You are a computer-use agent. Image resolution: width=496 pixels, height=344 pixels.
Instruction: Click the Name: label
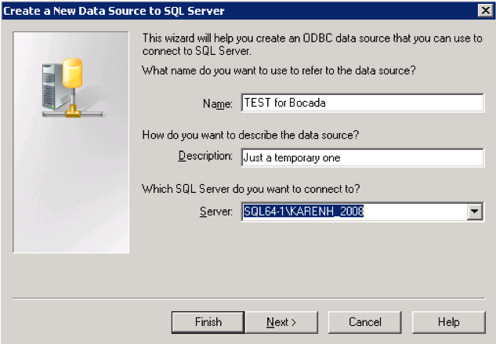tap(217, 103)
